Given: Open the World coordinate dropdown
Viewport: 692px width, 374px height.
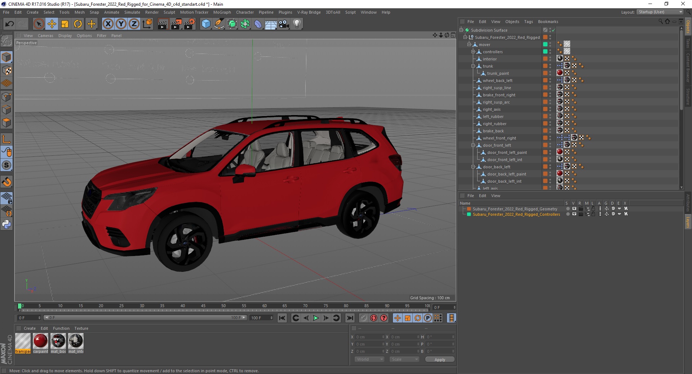Looking at the screenshot, I should (x=369, y=359).
